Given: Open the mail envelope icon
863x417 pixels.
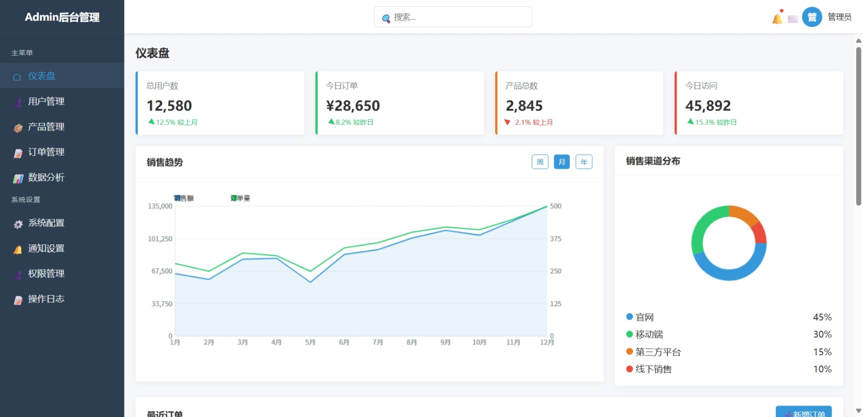Looking at the screenshot, I should coord(793,19).
